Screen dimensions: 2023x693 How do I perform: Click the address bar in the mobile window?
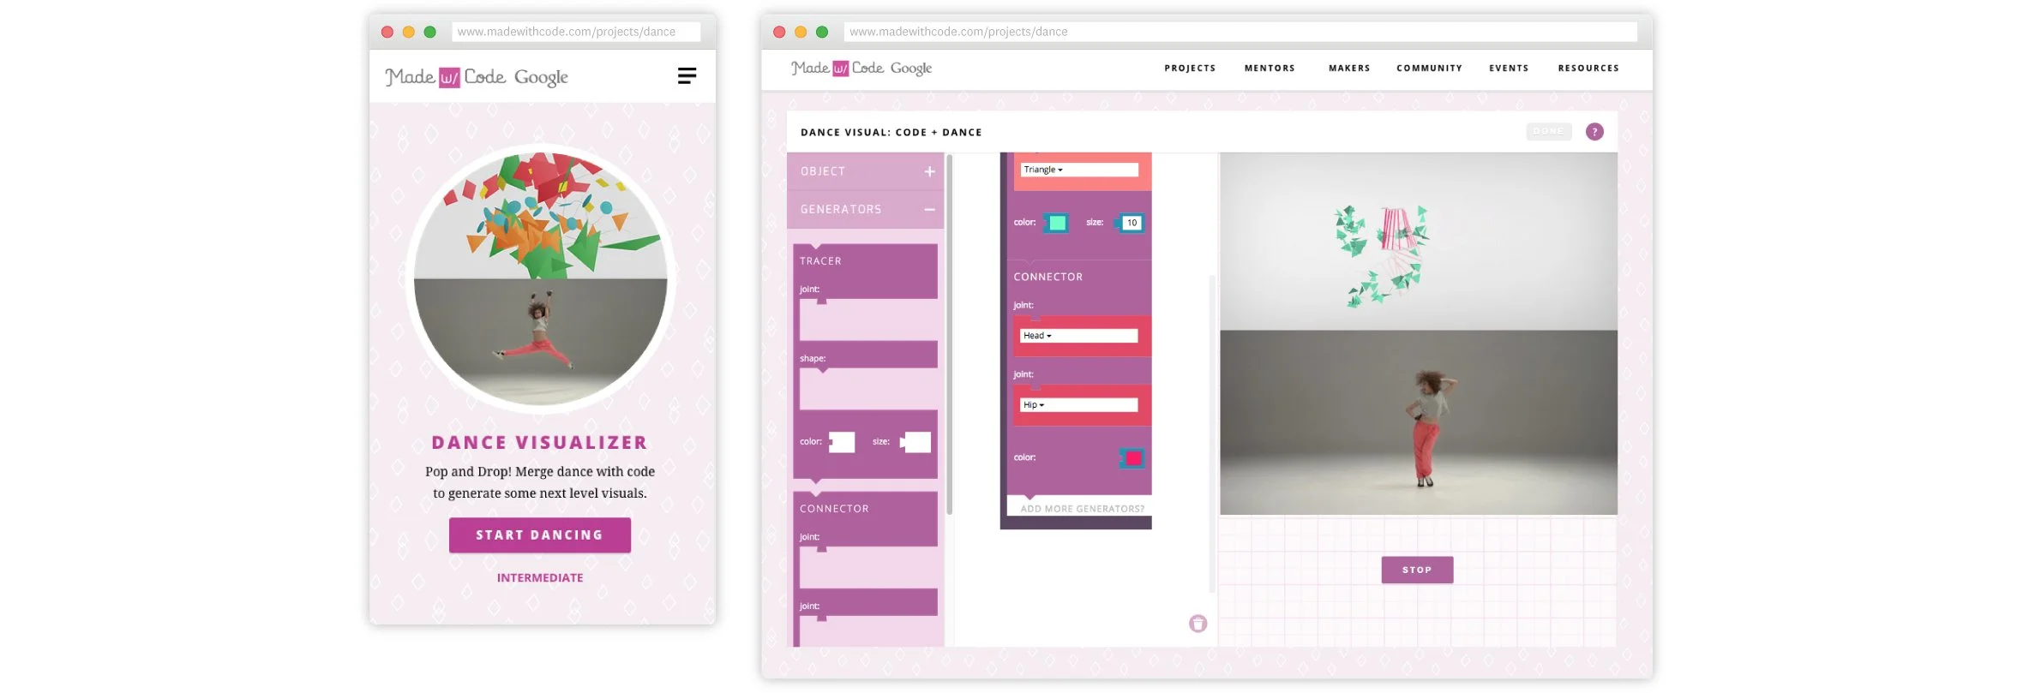[x=576, y=32]
